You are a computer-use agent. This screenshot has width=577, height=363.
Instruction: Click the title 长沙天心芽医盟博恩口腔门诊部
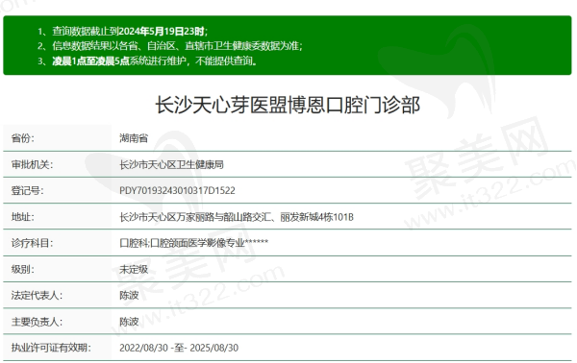tap(288, 106)
